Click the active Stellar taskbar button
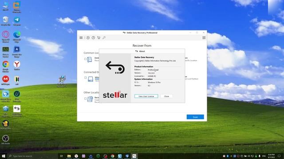The width and height of the screenshot is (284, 159). (x=134, y=156)
